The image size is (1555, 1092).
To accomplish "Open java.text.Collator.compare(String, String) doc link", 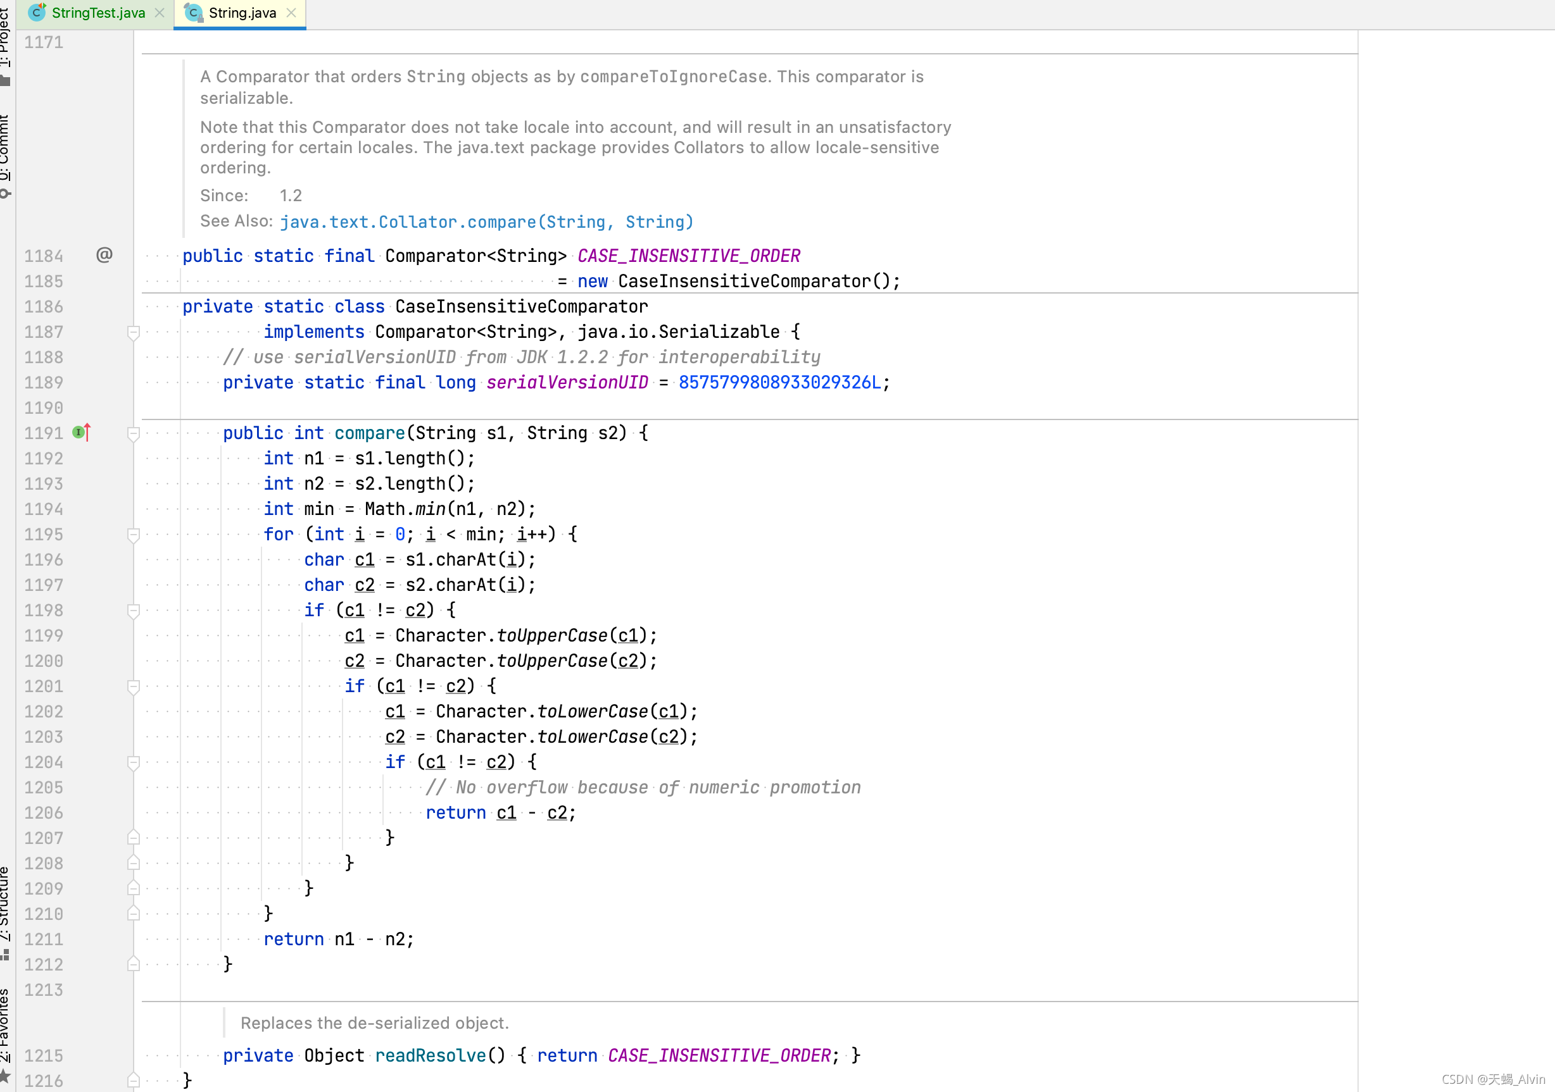I will (486, 222).
